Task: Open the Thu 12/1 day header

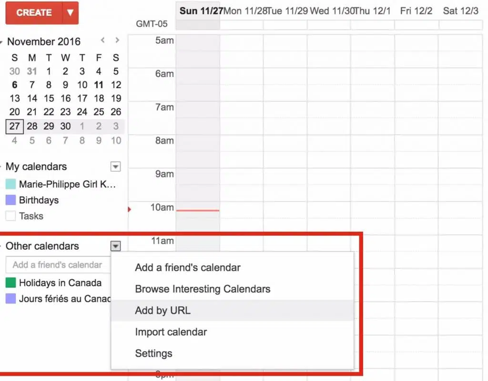Action: 372,11
